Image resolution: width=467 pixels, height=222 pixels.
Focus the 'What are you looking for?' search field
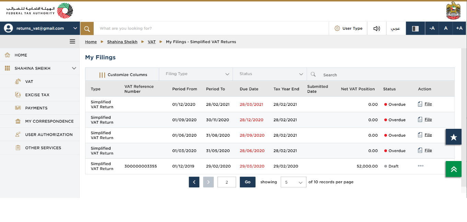[x=211, y=28]
